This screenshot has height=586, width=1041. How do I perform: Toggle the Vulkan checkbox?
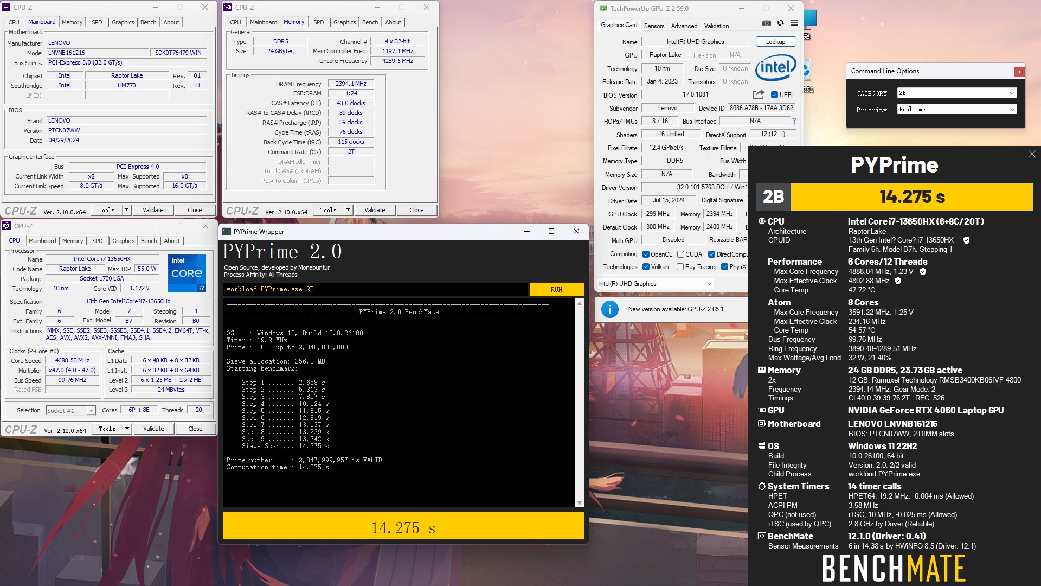tap(646, 267)
